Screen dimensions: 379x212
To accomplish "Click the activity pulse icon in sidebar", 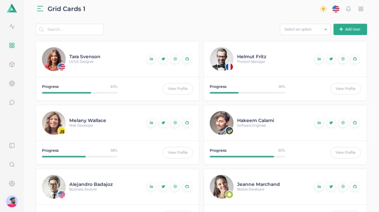I will click(x=12, y=26).
